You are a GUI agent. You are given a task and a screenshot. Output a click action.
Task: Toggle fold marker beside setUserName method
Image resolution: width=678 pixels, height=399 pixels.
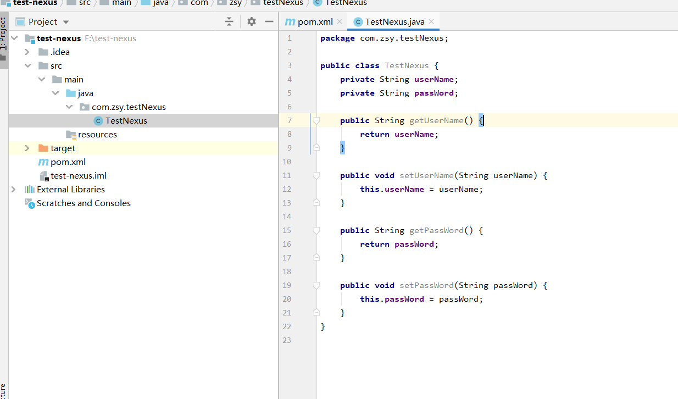click(316, 175)
